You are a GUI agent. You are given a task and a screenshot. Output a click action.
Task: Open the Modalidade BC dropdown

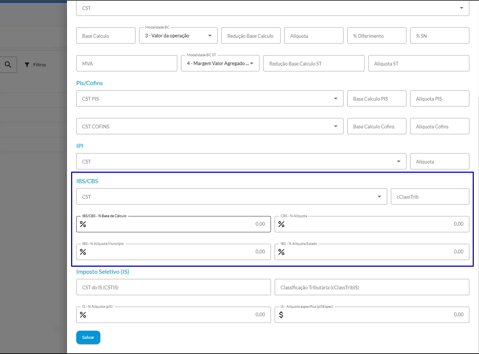[178, 36]
